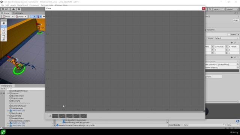
Task: Select the Move tool in Scene toolbar
Action: tap(4, 26)
